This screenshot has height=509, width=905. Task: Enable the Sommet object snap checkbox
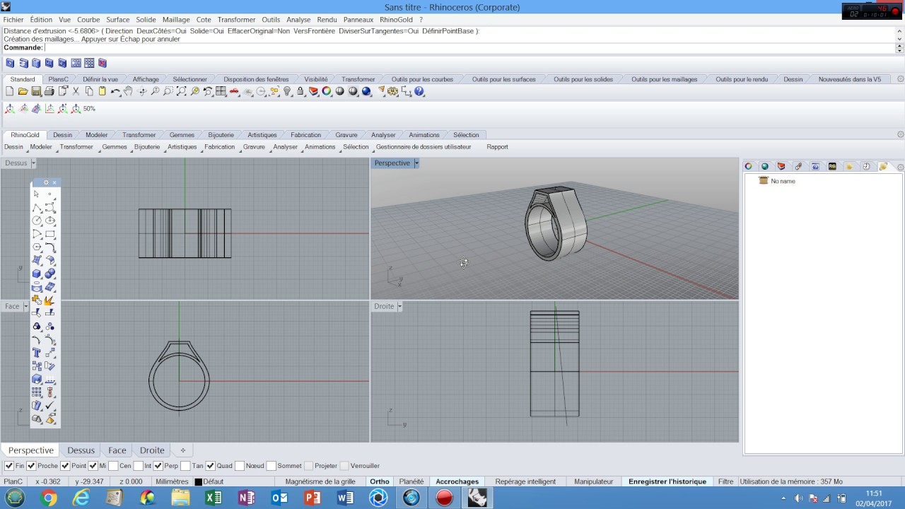(x=271, y=466)
